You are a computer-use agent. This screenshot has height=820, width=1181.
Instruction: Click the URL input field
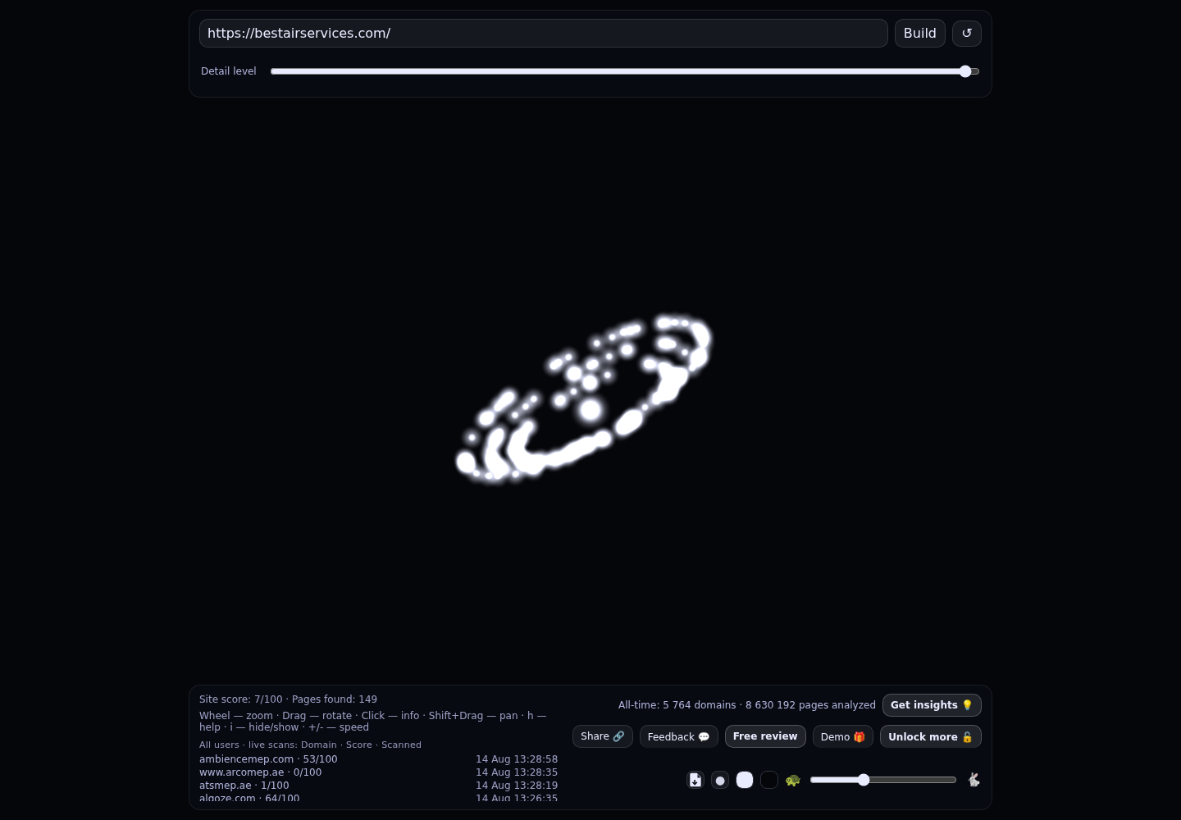coord(543,34)
